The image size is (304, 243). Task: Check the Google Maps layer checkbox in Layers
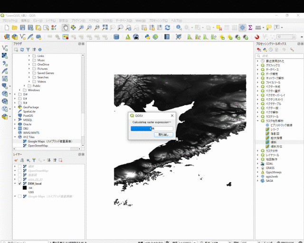pos(19,196)
